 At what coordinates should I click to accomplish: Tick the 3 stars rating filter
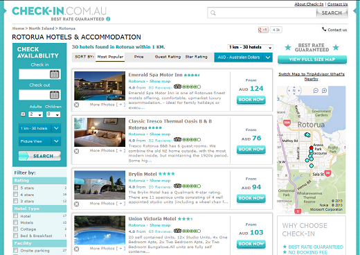point(16,201)
